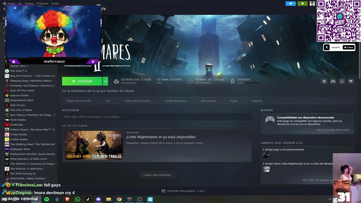The image size is (361, 203).
Task: Open Discord from the taskbar
Action: [98, 199]
